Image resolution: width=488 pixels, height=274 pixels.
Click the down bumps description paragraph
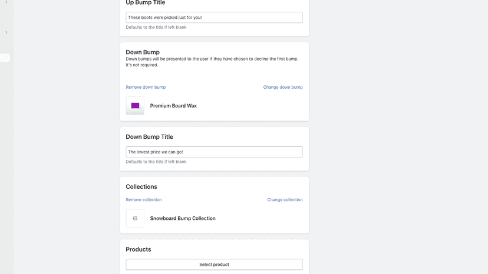point(212,62)
